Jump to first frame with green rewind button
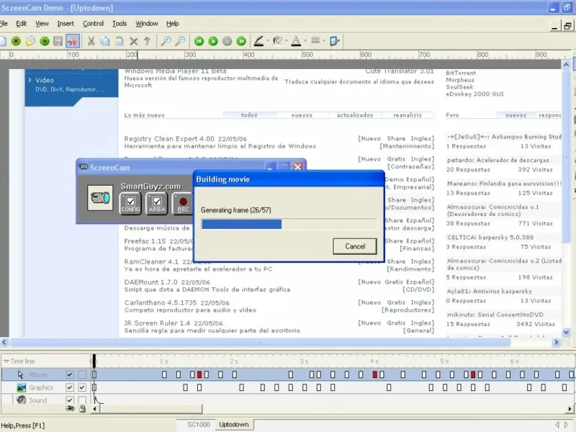Screen dimensions: 576x432 click(199, 41)
